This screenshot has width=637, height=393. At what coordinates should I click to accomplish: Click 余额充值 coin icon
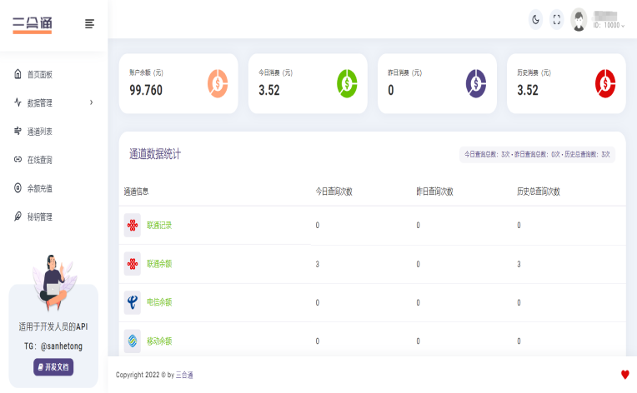coord(18,188)
